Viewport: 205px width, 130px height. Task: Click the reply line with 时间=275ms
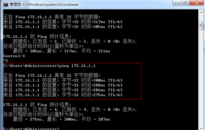(x=63, y=95)
